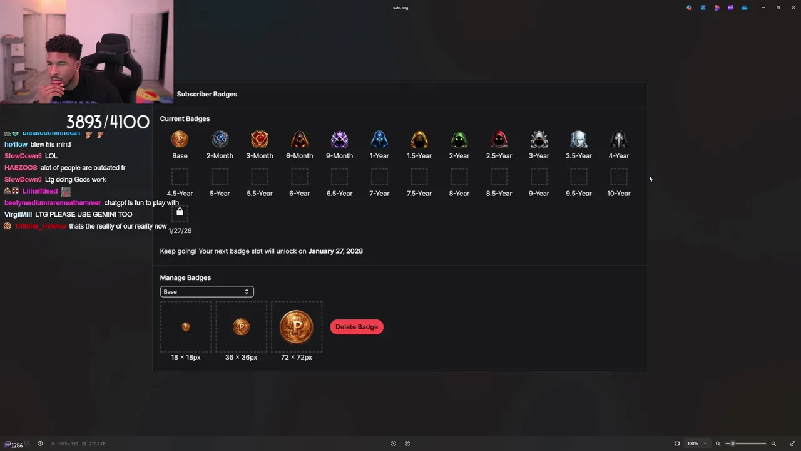The image size is (801, 451).
Task: Click chat username beefymediumraremeathammer
Action: pos(53,203)
